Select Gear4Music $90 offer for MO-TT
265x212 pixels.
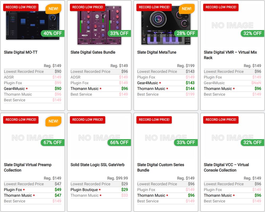coord(33,89)
